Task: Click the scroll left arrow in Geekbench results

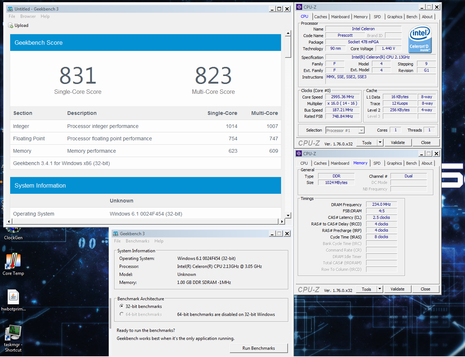Action: point(9,221)
